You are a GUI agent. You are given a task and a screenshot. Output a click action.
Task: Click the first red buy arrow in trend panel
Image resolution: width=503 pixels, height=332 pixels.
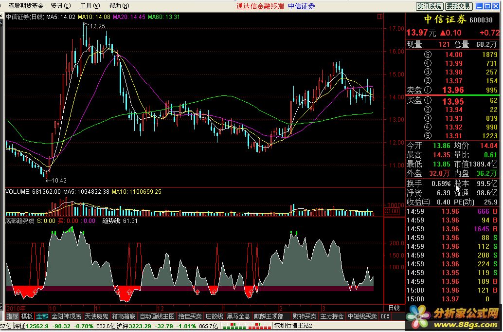(x=18, y=292)
